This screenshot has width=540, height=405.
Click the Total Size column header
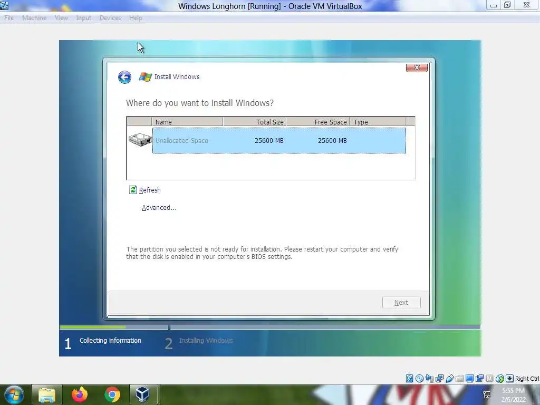(x=255, y=122)
